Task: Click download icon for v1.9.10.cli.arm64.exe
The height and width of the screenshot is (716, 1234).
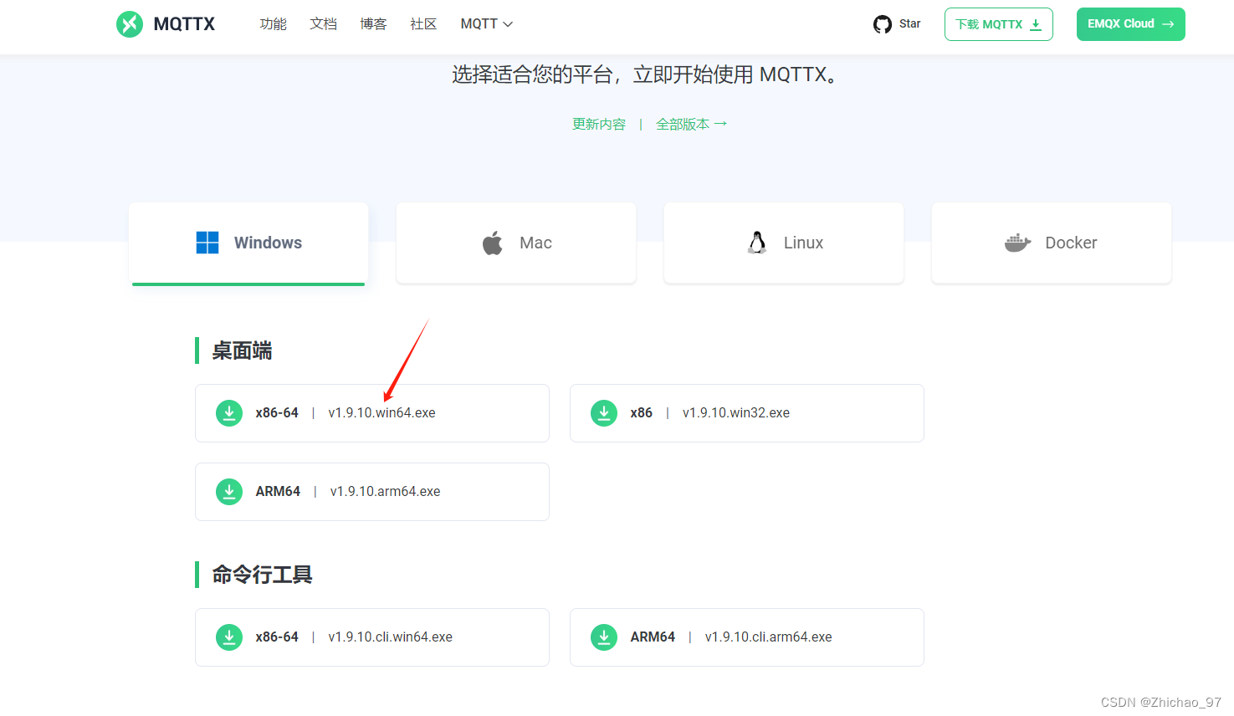Action: (x=604, y=637)
